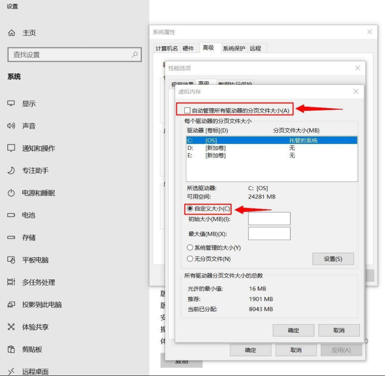Viewport: 385px width, 376px height.
Task: Open the 声音 sound speaker icon
Action: click(x=11, y=126)
